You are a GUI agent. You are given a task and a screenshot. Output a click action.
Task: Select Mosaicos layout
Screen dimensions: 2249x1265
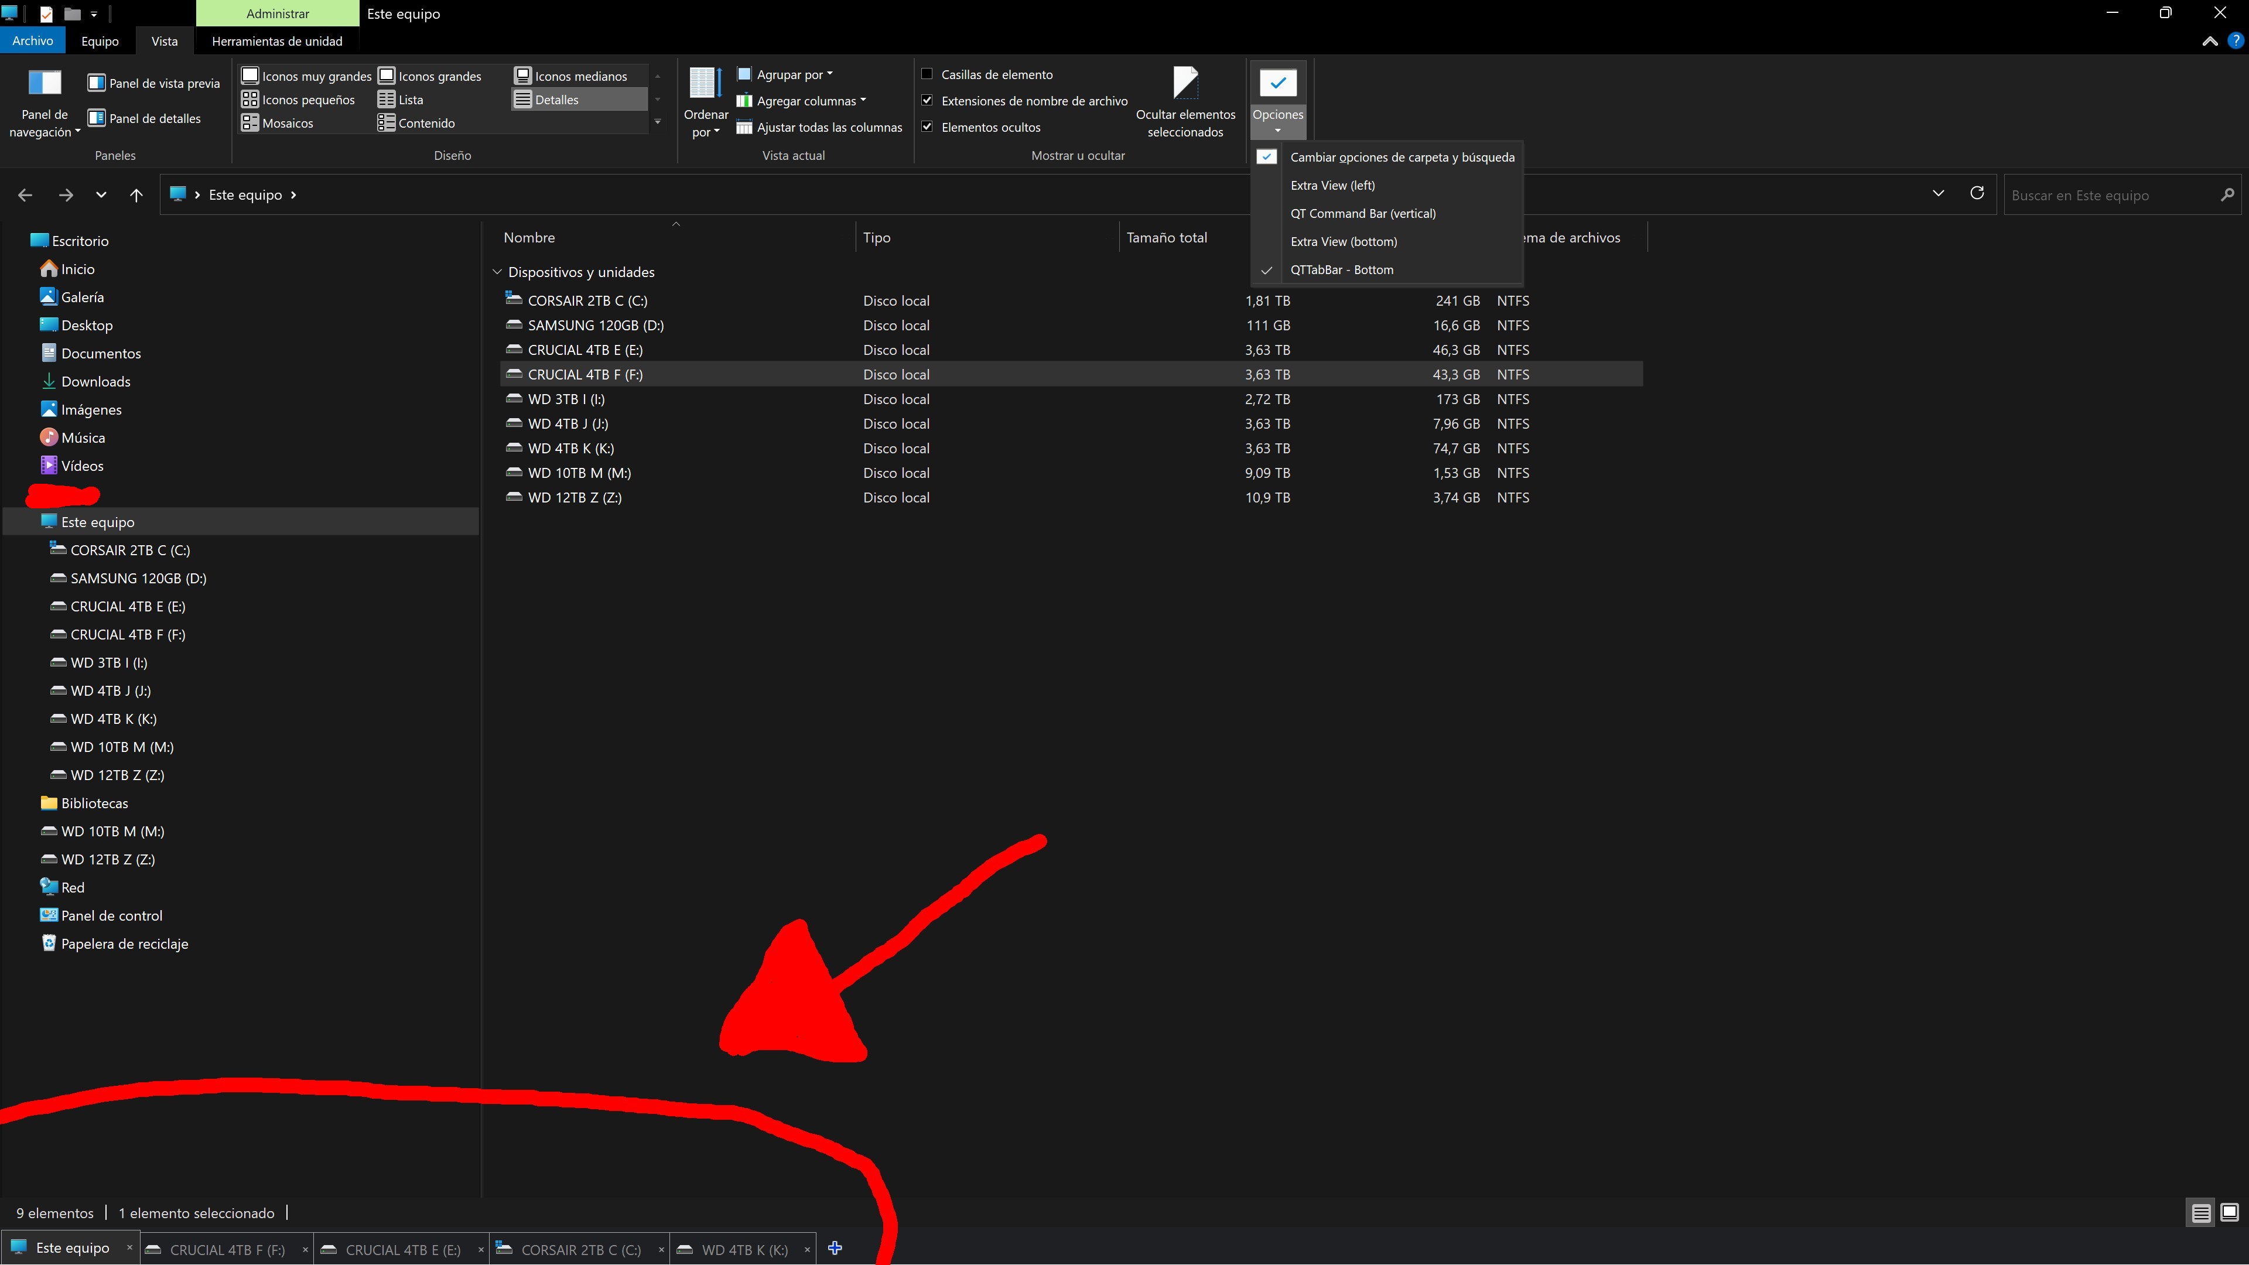click(x=278, y=123)
